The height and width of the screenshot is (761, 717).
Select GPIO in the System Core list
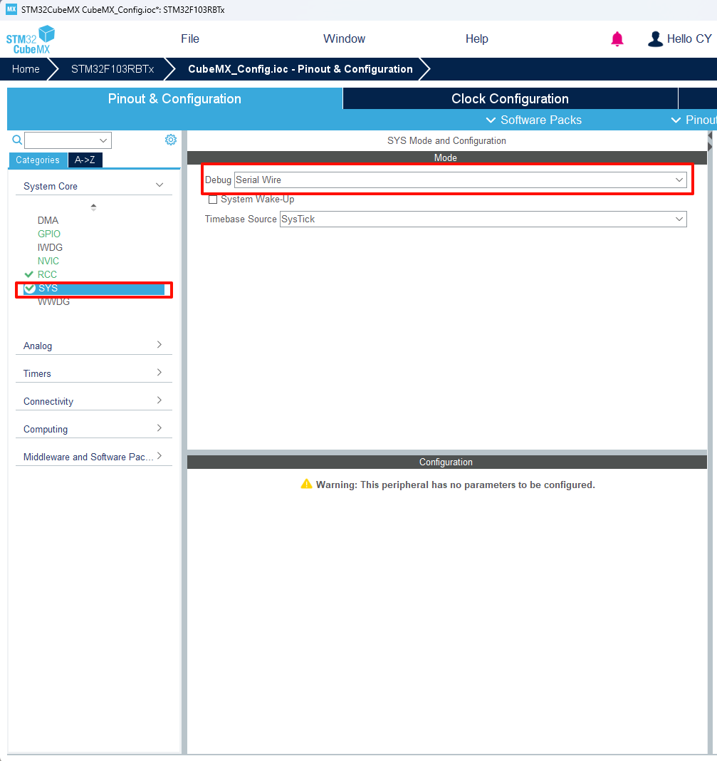tap(49, 234)
